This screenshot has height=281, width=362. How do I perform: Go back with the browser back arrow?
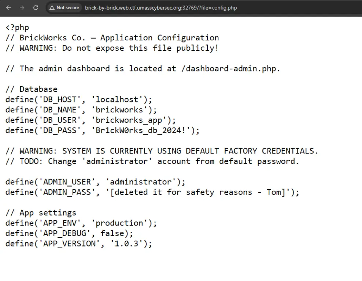pyautogui.click(x=8, y=8)
